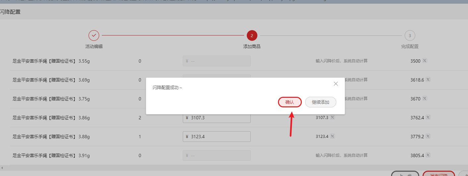Screen dimensions: 468x176
Task: Click the price input for 3.91g item
Action: (x=217, y=155)
